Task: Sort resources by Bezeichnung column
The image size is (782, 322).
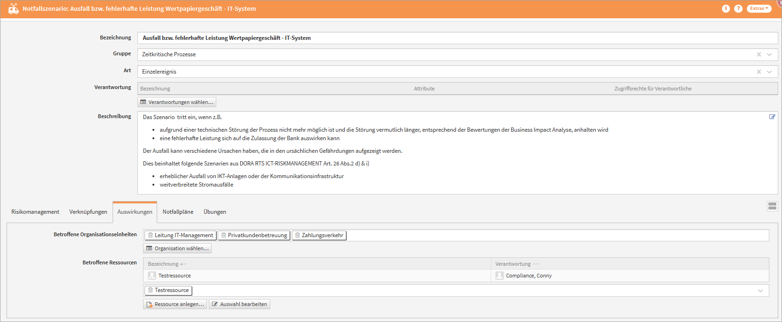Action: [163, 264]
